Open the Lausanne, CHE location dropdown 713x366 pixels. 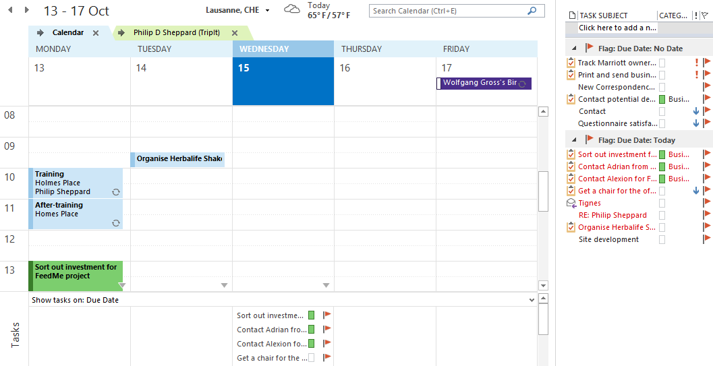click(267, 11)
